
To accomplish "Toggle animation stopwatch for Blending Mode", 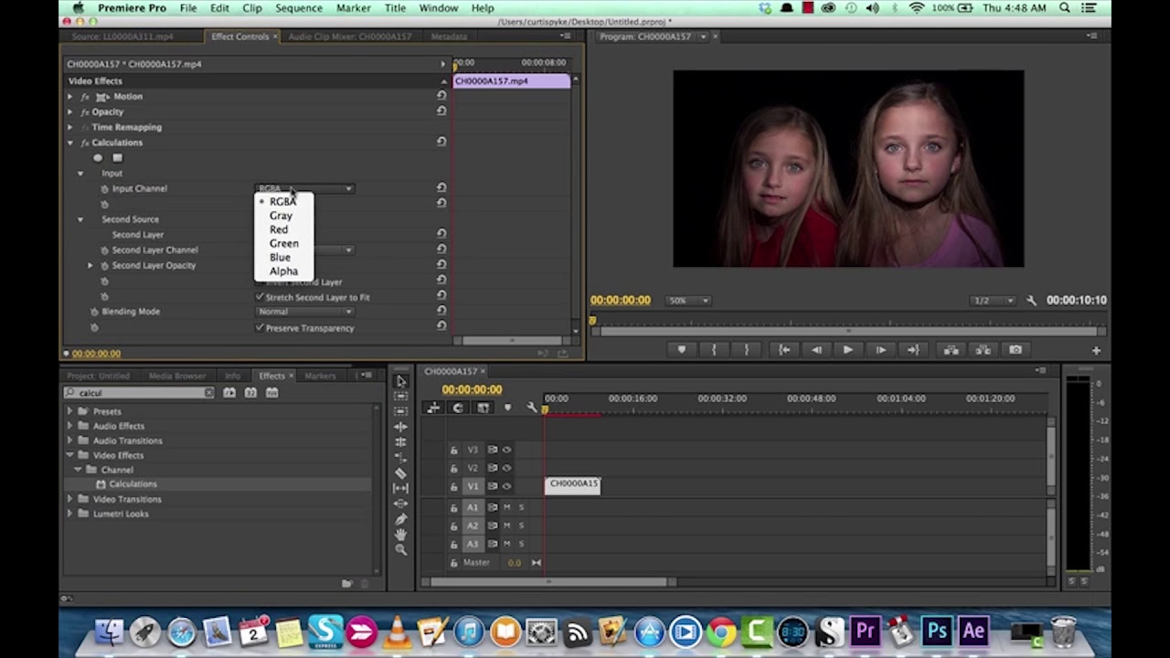I will point(94,312).
